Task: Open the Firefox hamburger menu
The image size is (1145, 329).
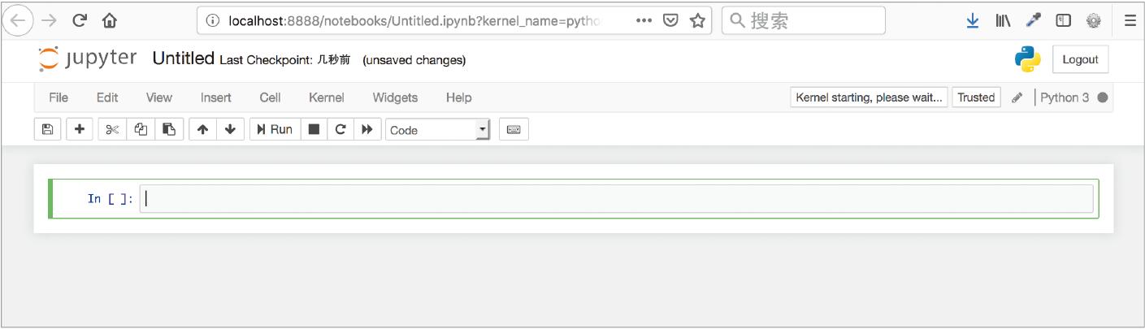Action: [x=1130, y=21]
